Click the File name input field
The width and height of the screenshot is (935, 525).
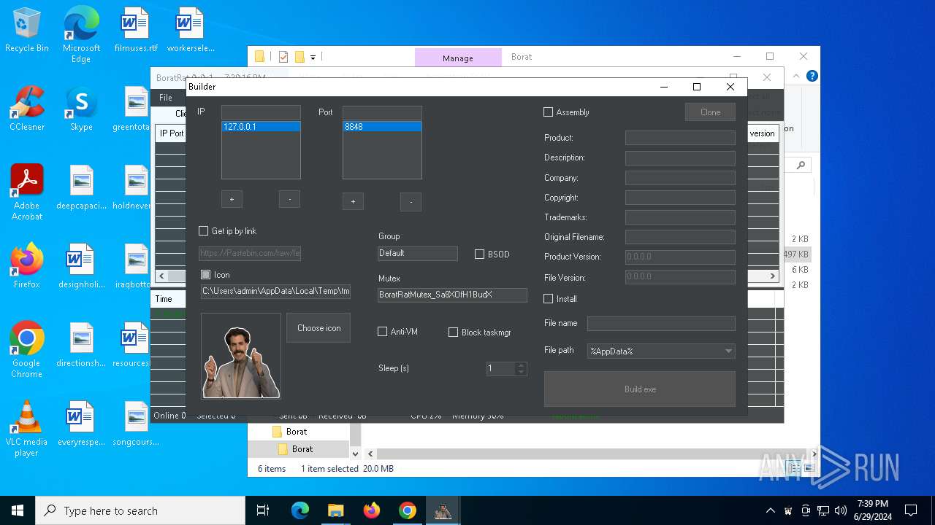[661, 324]
